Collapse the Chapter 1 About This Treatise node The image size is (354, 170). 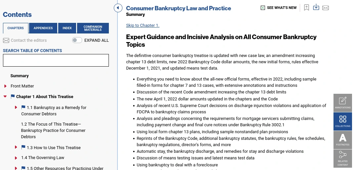(5, 97)
